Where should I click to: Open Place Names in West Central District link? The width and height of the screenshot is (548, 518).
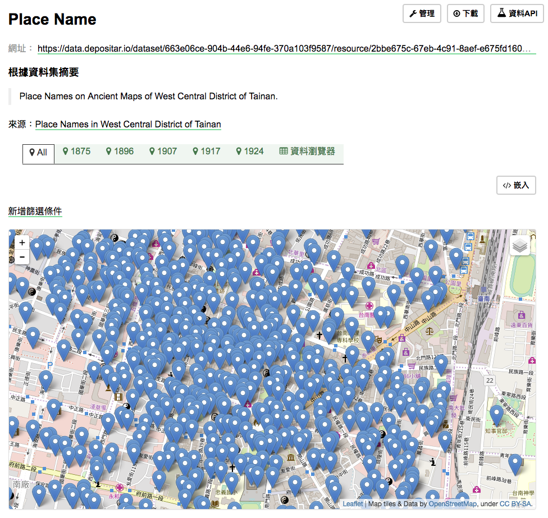tap(128, 125)
